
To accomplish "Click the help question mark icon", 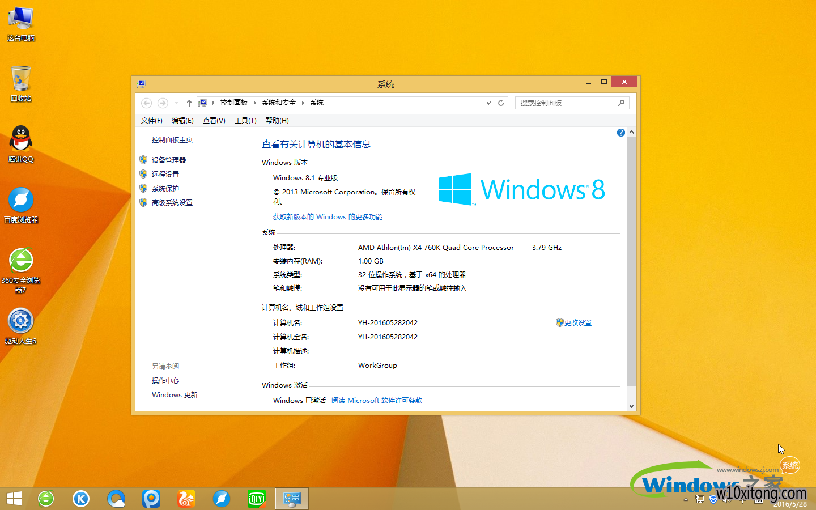I will (x=621, y=133).
